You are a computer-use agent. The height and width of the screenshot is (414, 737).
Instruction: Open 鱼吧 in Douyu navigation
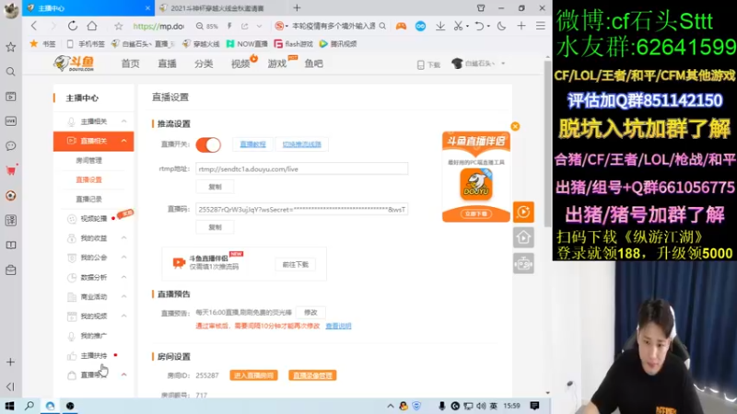(x=313, y=63)
